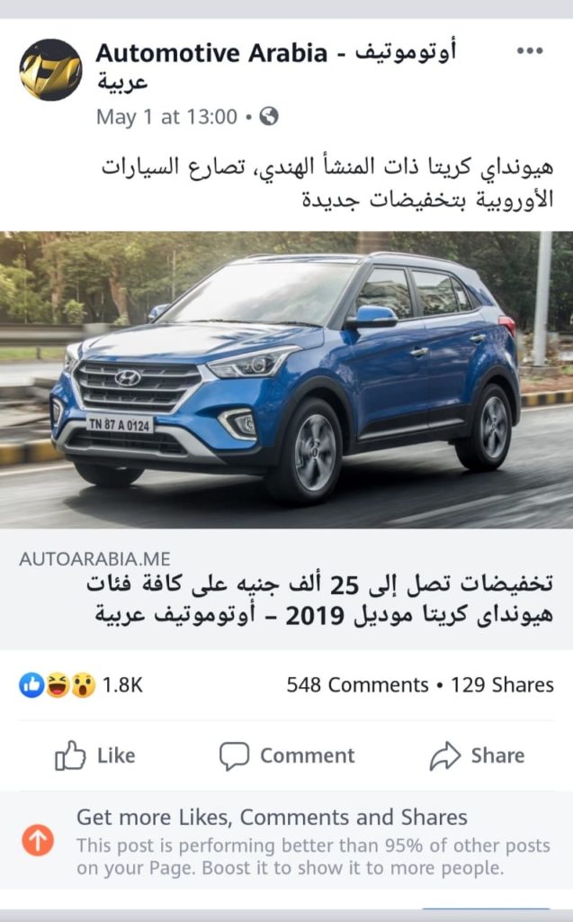View the 548 Comments list

pyautogui.click(x=357, y=685)
